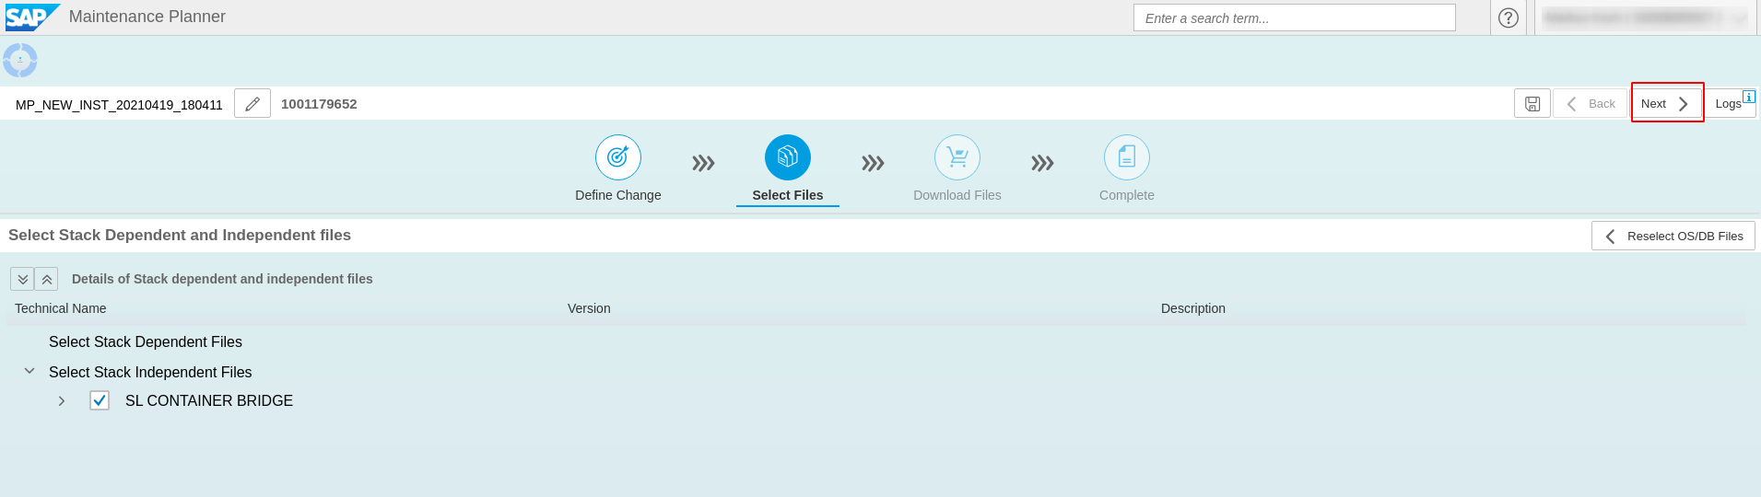This screenshot has width=1761, height=497.
Task: Focus the search term input field
Action: pos(1295,17)
